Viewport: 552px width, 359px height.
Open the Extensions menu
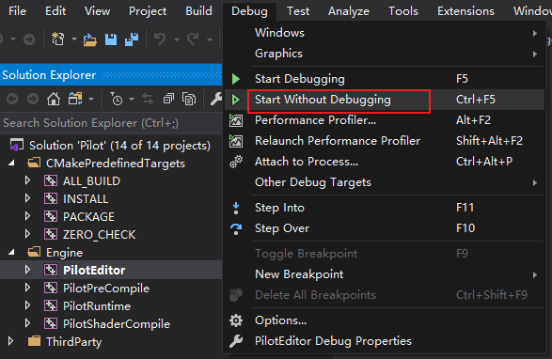click(x=465, y=11)
